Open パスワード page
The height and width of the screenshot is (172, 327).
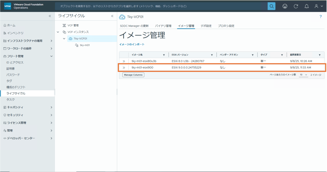click(x=13, y=75)
